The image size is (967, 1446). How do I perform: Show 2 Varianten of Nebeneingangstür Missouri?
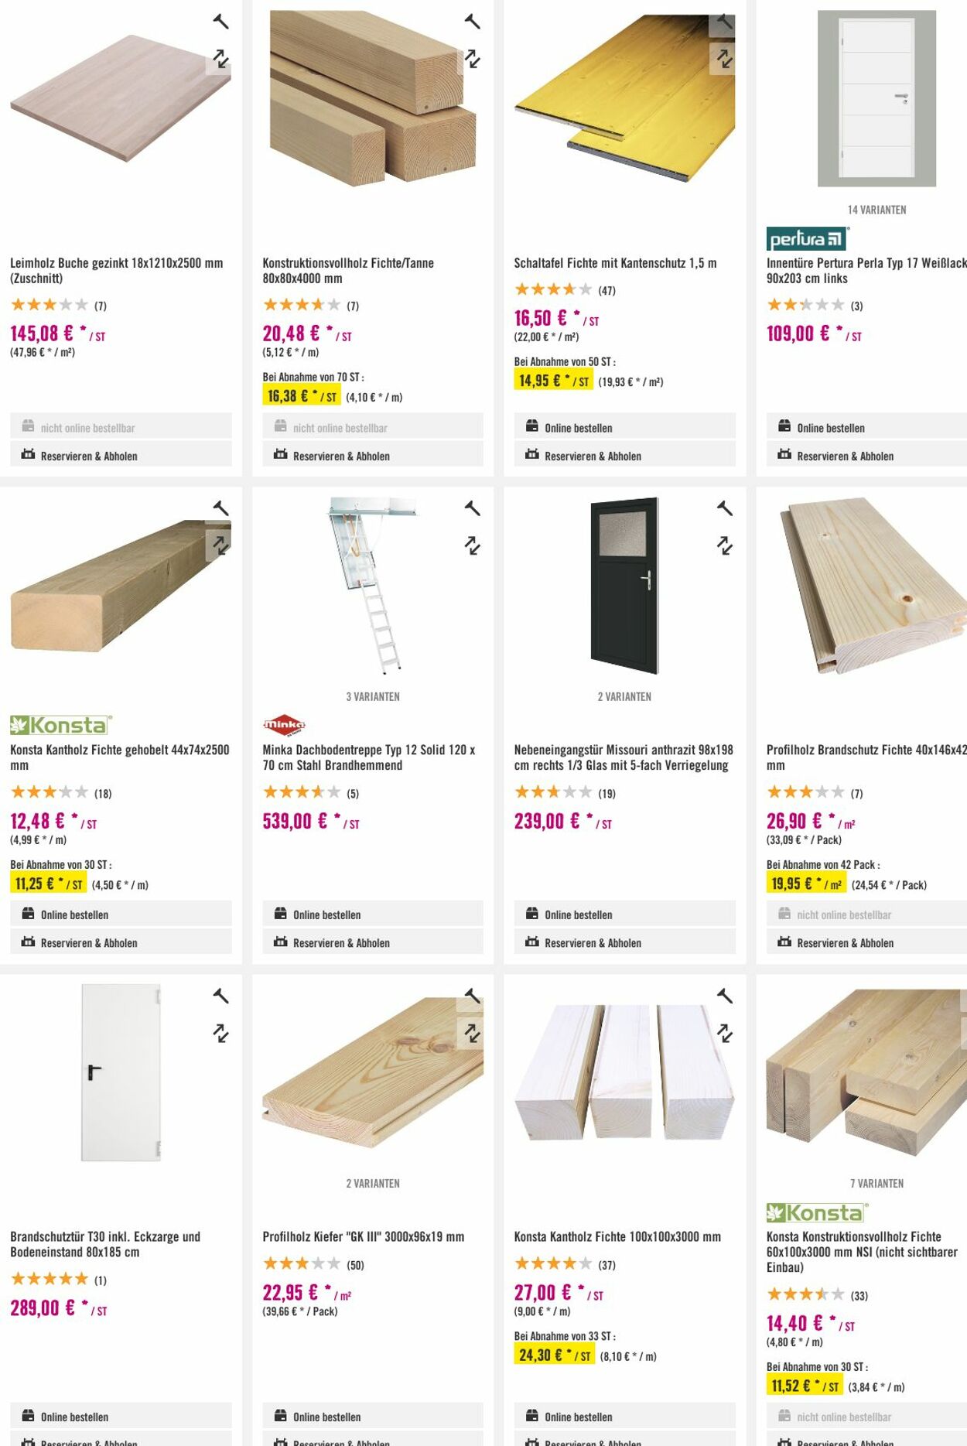tap(625, 696)
